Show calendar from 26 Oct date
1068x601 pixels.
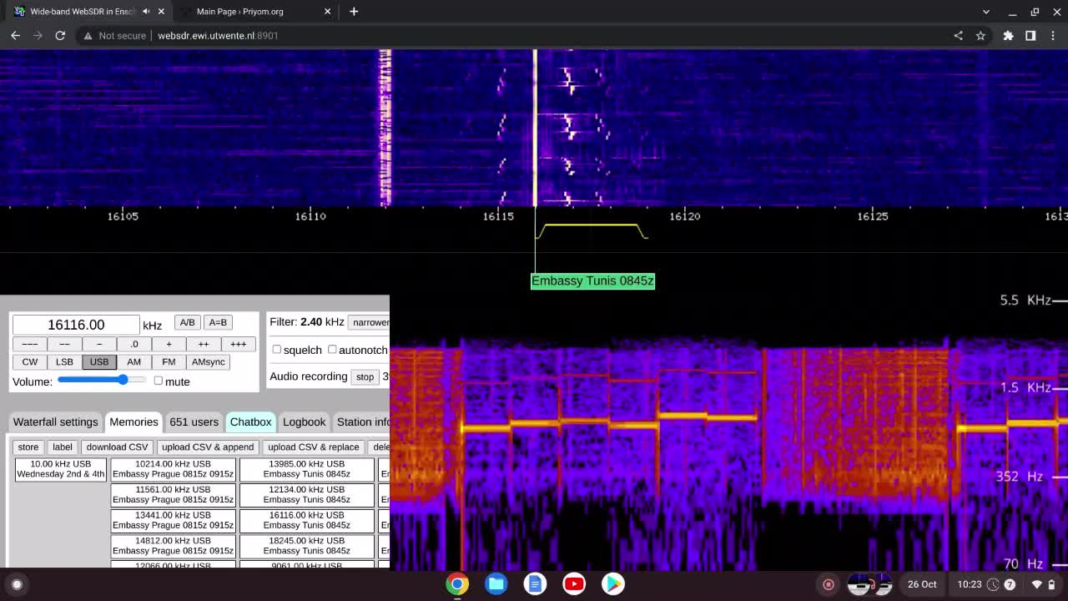tap(922, 584)
